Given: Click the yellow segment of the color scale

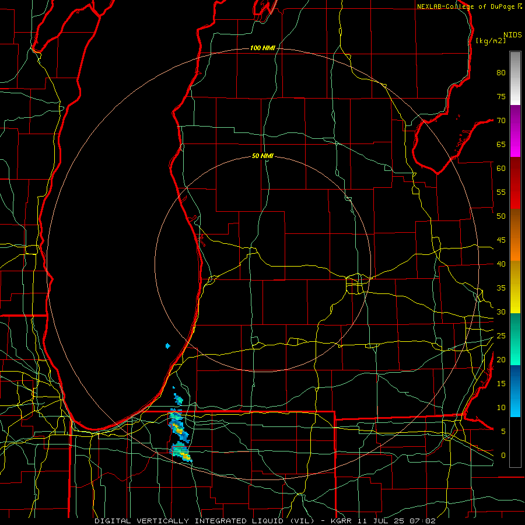Looking at the screenshot, I should point(515,287).
